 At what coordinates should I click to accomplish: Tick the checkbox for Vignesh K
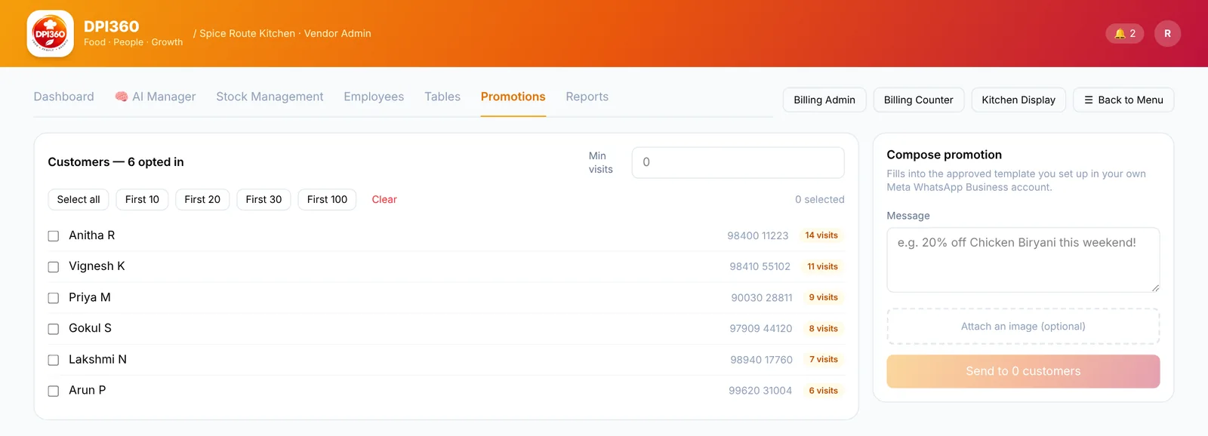point(54,267)
